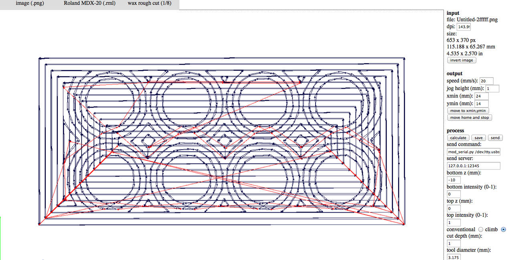Select the conventional radio button
Image resolution: width=510 pixels, height=260 pixels.
coord(481,230)
